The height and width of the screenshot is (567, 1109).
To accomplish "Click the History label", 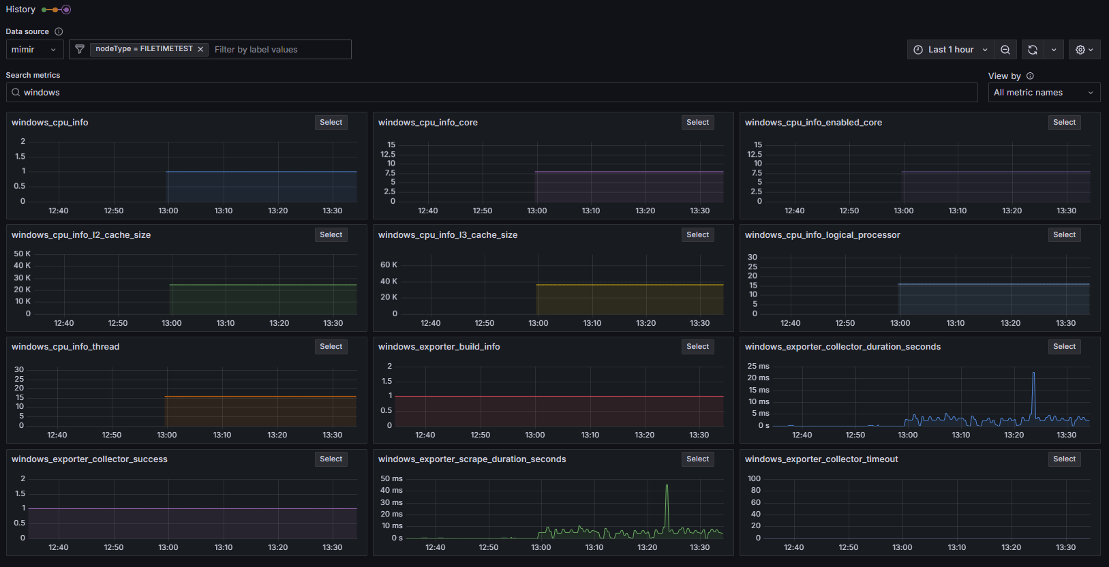I will [20, 10].
